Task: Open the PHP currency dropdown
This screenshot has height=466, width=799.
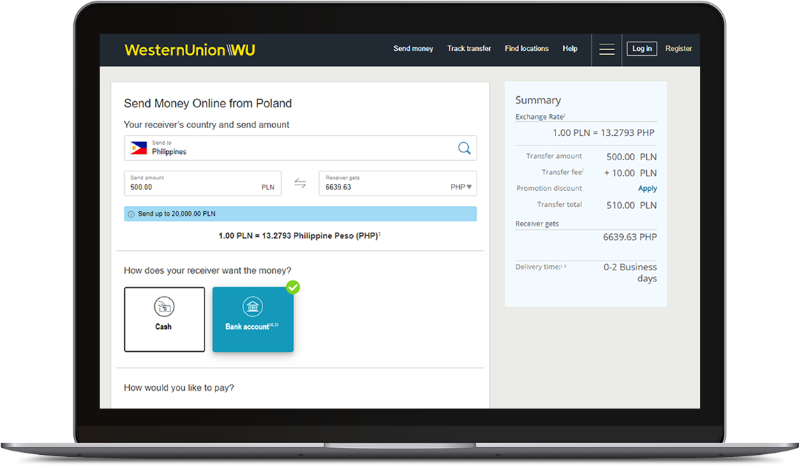Action: pyautogui.click(x=461, y=187)
